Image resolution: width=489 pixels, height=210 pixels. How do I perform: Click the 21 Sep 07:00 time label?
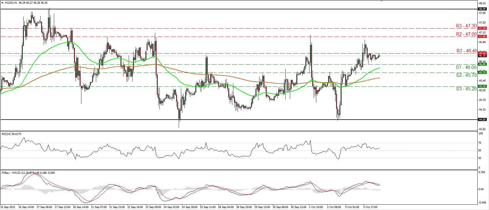coord(99,207)
